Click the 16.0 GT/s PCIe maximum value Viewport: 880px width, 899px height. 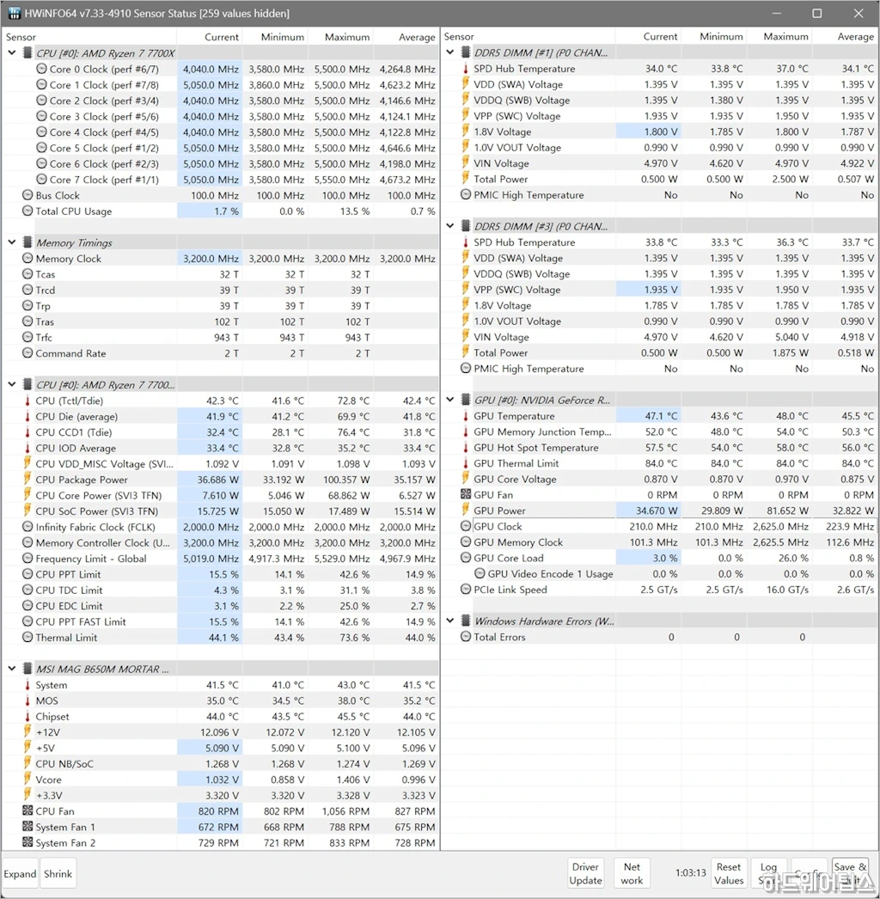[787, 590]
